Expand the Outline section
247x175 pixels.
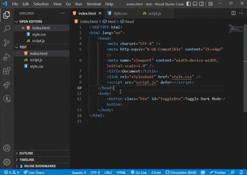[x=42, y=153]
